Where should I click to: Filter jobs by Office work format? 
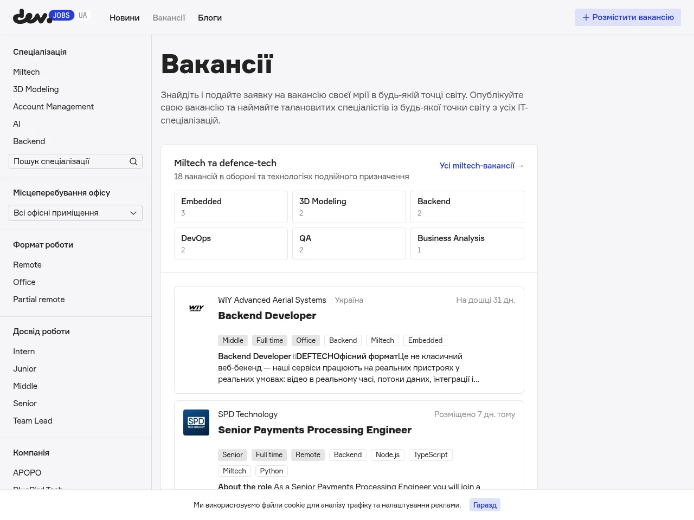point(24,282)
